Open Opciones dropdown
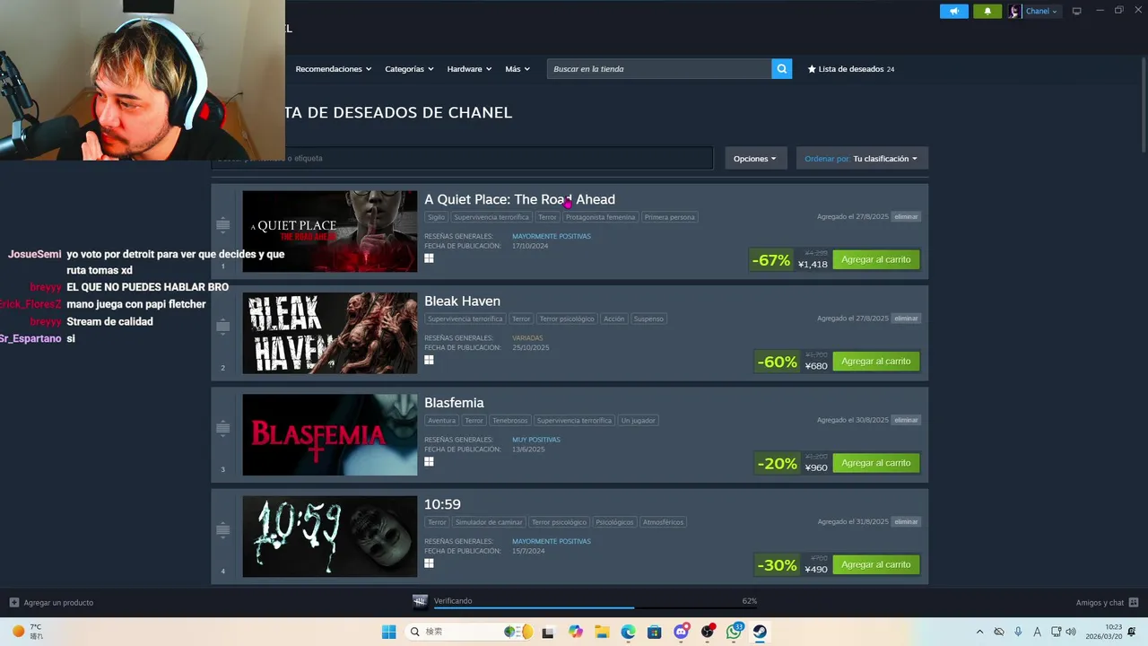 [755, 159]
